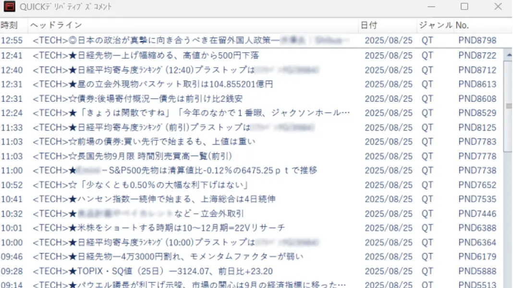Click the 12:24 time cell
The image size is (513, 288).
coord(12,113)
